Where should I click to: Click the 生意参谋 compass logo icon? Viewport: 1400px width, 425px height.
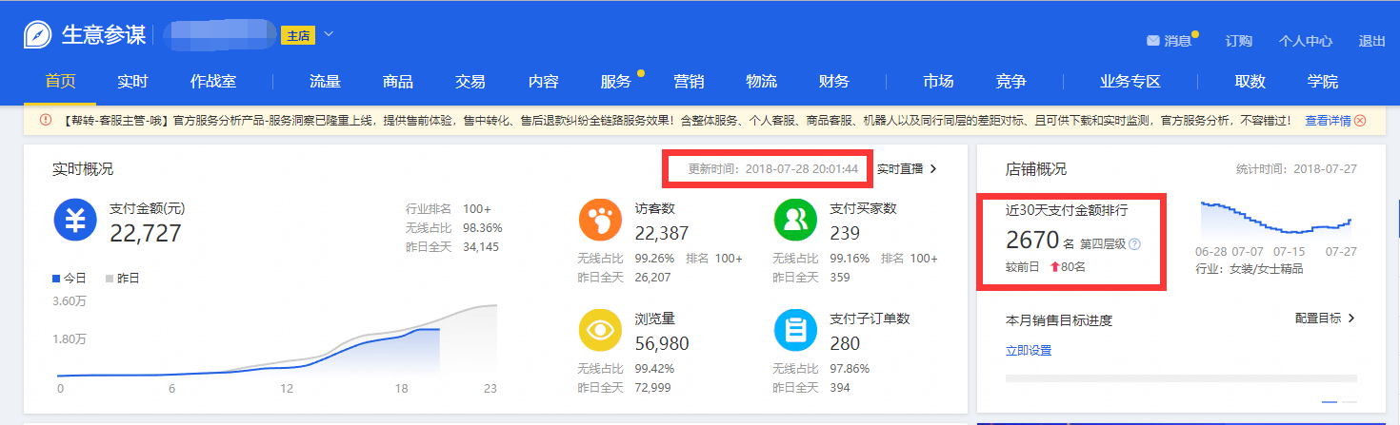[x=38, y=35]
